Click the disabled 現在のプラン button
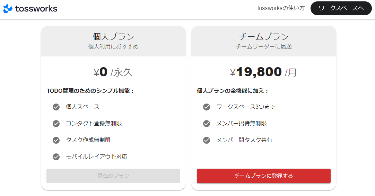The width and height of the screenshot is (375, 196). click(x=113, y=176)
